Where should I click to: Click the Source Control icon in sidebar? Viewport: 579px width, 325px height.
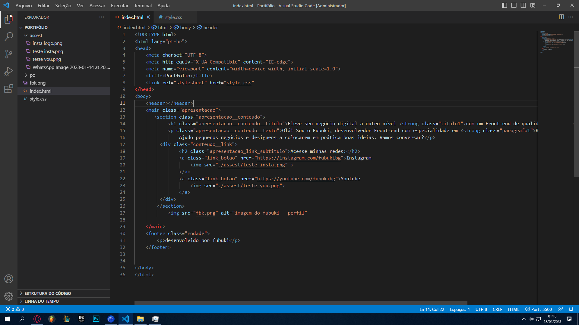click(9, 54)
